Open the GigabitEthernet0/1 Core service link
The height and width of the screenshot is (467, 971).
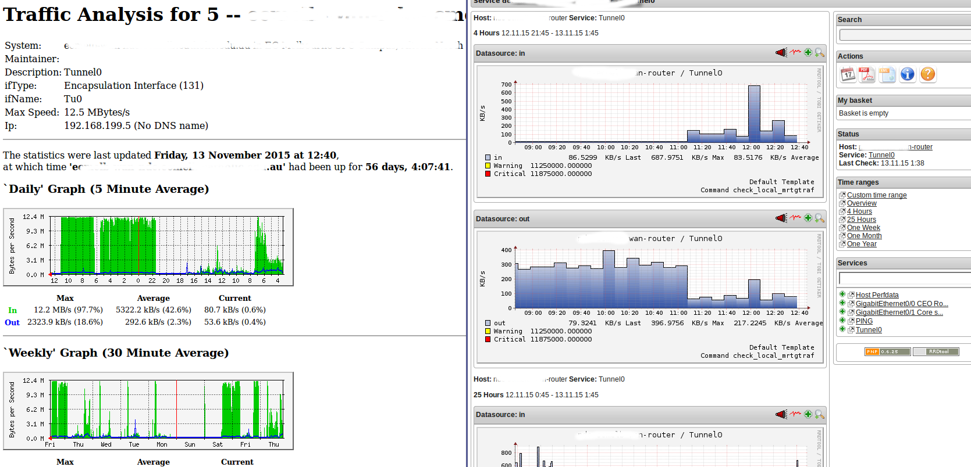tap(899, 312)
